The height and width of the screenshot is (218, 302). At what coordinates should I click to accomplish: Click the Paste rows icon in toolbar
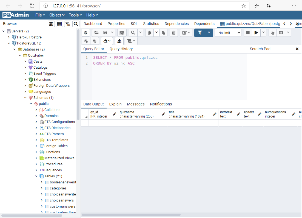tap(164, 33)
